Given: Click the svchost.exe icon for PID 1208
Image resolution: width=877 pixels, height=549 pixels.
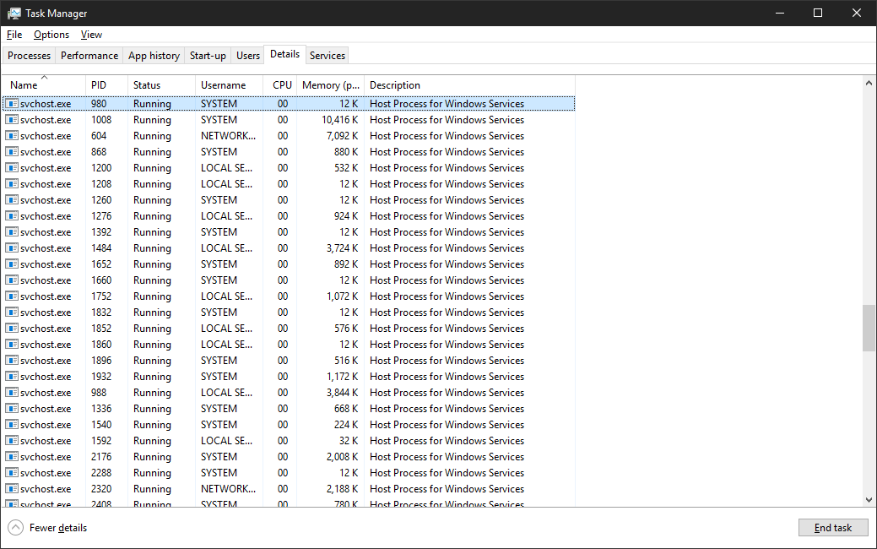Looking at the screenshot, I should (12, 183).
